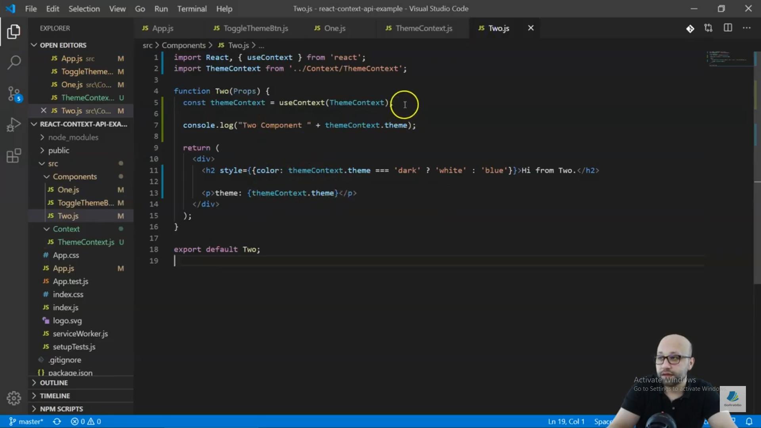This screenshot has width=761, height=428.
Task: Open the notifications bell in status bar
Action: (x=749, y=421)
